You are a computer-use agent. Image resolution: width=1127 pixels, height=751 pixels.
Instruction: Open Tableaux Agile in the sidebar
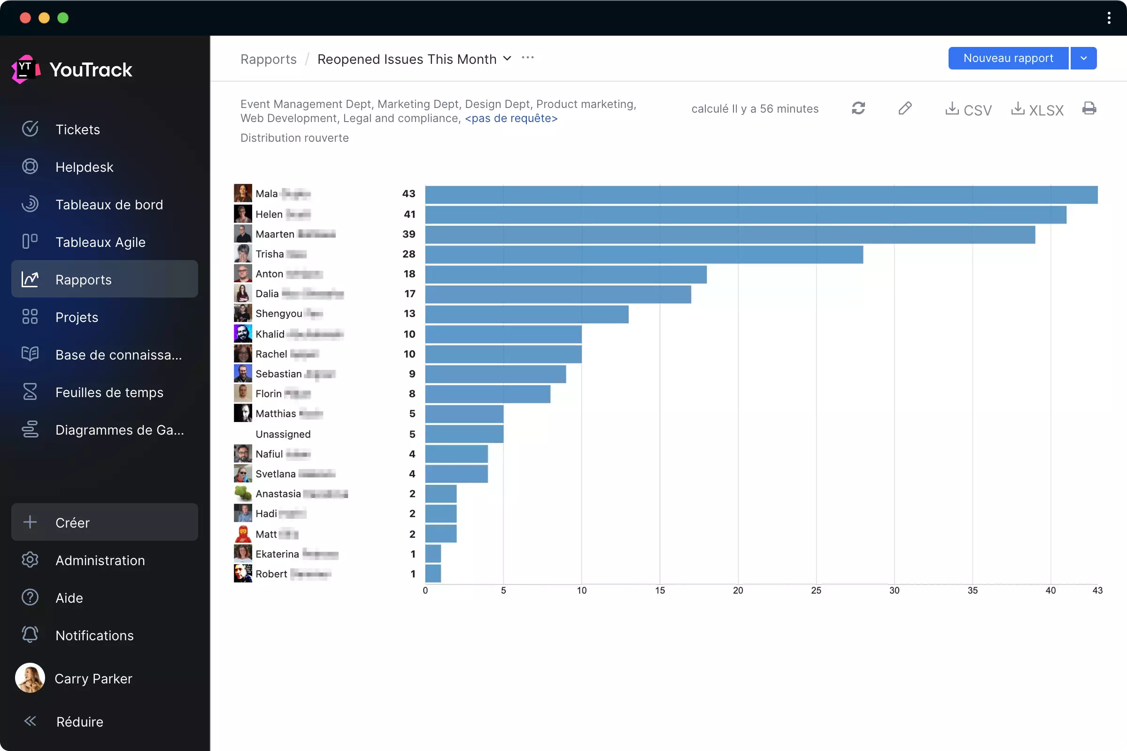pyautogui.click(x=100, y=242)
